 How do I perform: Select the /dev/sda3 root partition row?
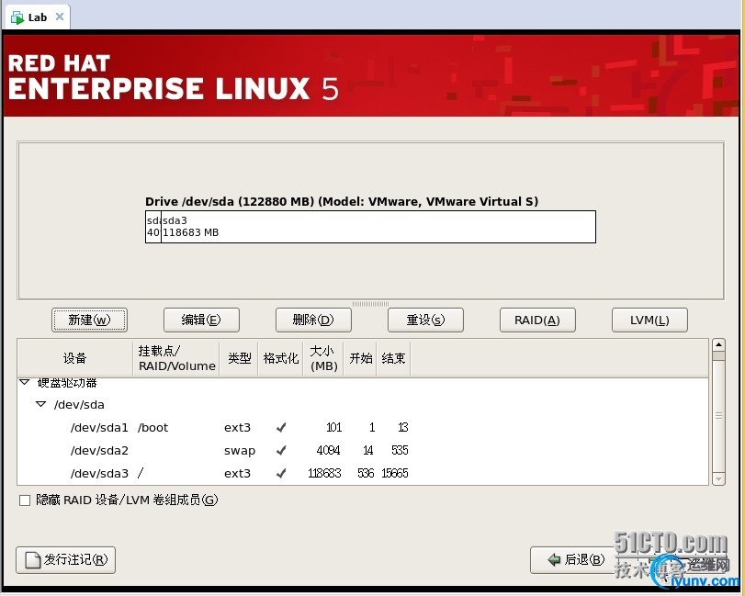tap(363, 473)
